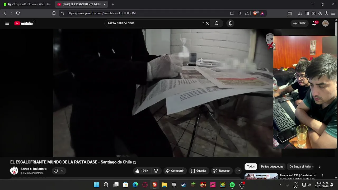
Task: Open Epic Games launcher from taskbar
Action: click(174, 185)
